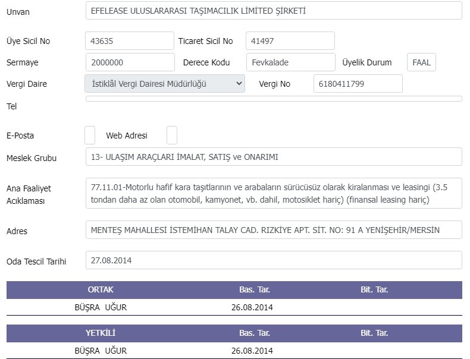Focus the Adres field
470x359 pixels.
pos(274,229)
